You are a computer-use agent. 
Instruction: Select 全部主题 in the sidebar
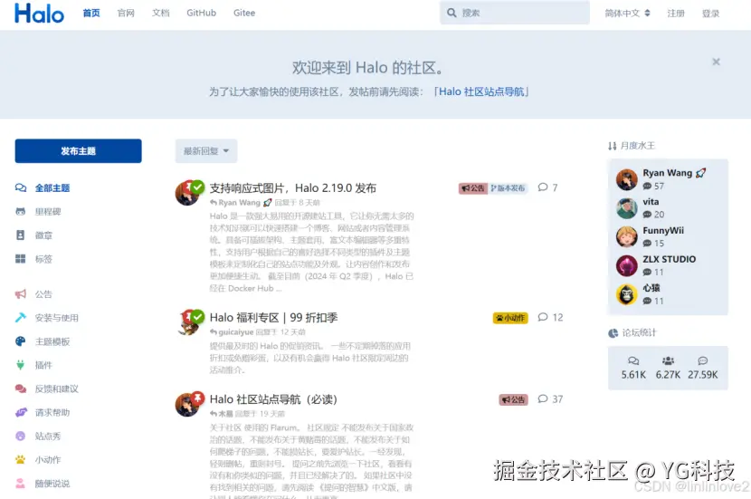(x=52, y=187)
